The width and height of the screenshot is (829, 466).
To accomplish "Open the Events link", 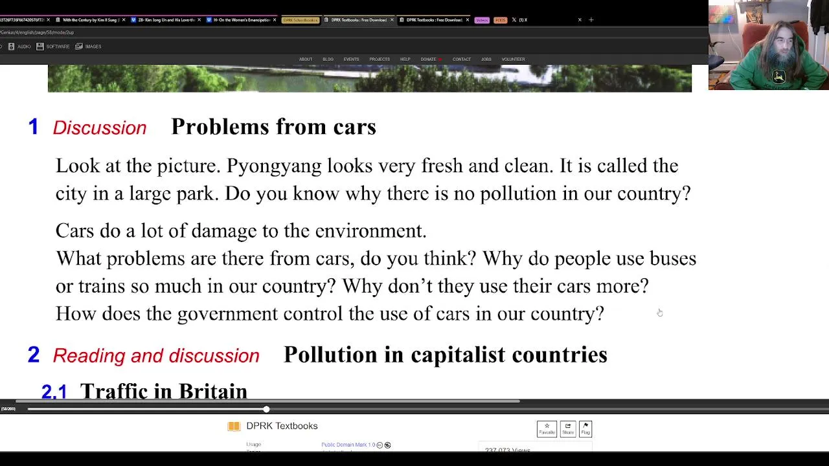I will [352, 60].
